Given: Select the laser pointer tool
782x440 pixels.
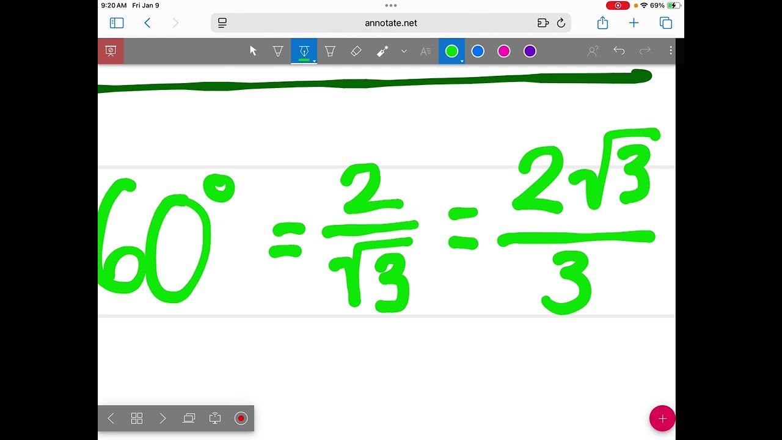Looking at the screenshot, I should point(382,51).
